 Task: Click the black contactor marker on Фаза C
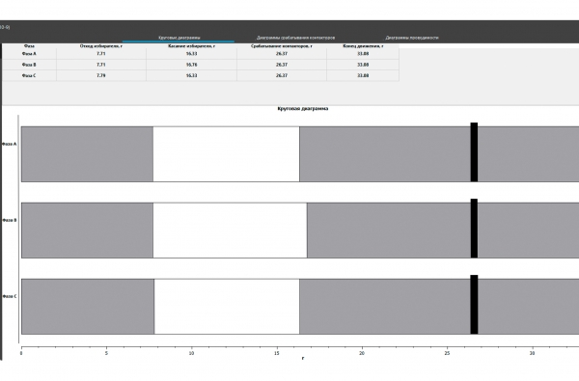tap(474, 305)
